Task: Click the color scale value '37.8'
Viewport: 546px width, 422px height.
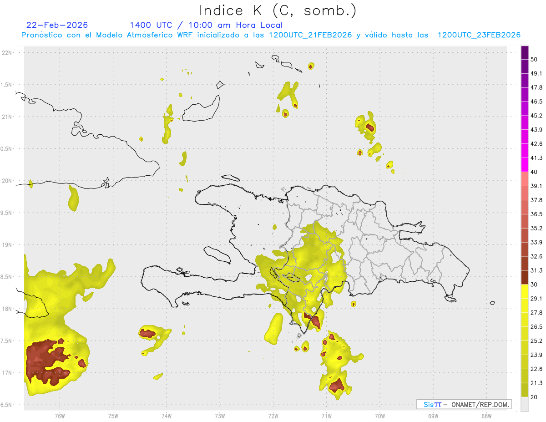Action: tap(536, 200)
